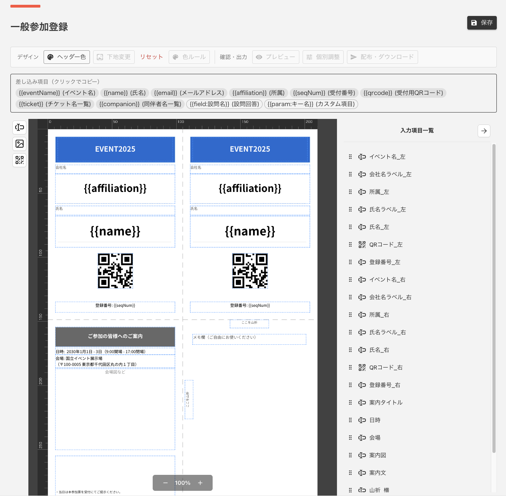This screenshot has width=506, height=496.
Task: Select the add image tool icon
Action: point(20,144)
